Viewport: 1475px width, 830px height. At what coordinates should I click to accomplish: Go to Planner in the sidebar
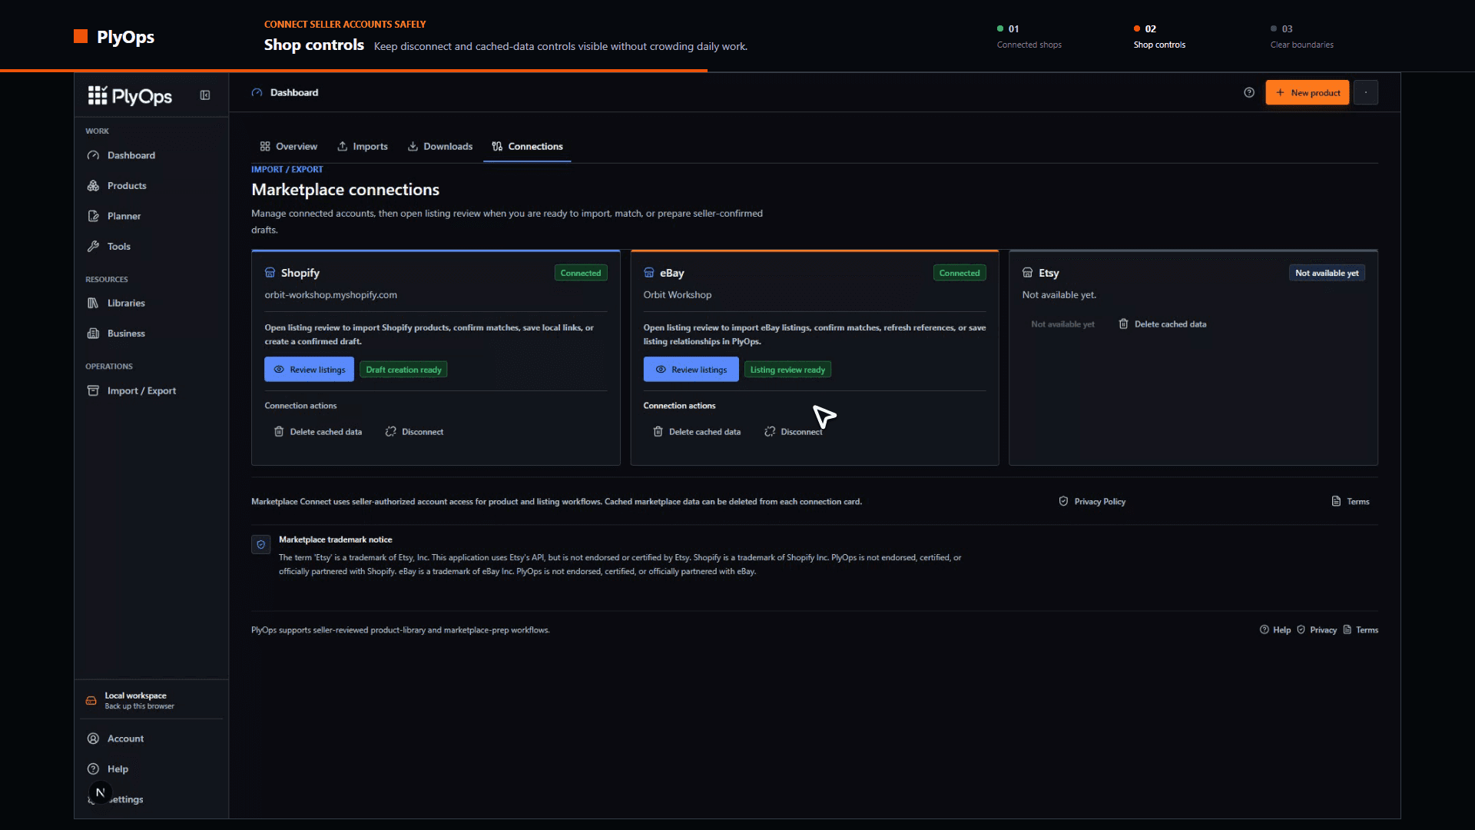(151, 216)
